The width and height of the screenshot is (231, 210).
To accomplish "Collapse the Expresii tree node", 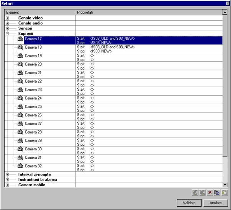I will pyautogui.click(x=7, y=34).
